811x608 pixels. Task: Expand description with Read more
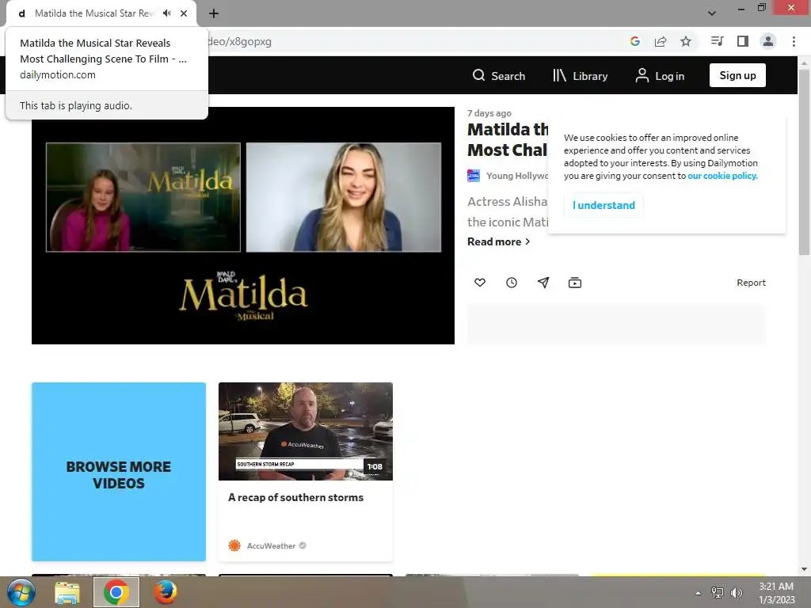pos(499,241)
